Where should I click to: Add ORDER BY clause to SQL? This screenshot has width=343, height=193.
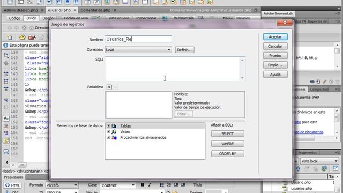pos(227,154)
